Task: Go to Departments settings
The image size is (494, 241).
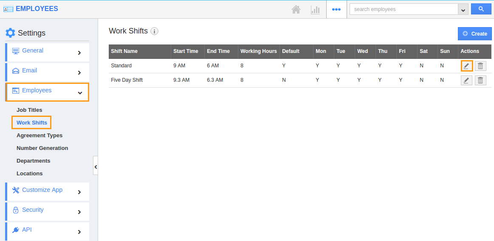Action: click(x=33, y=161)
